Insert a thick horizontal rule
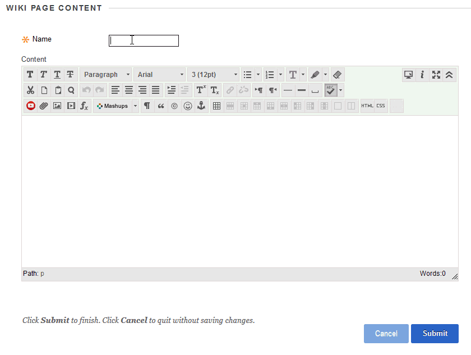 coord(302,90)
